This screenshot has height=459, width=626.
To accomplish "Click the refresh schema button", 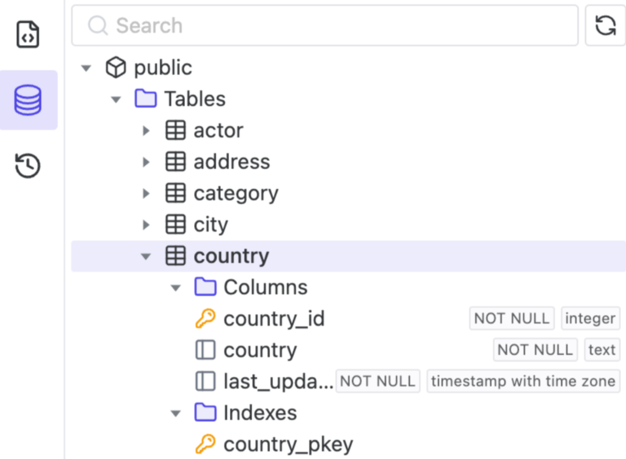I will [x=605, y=26].
